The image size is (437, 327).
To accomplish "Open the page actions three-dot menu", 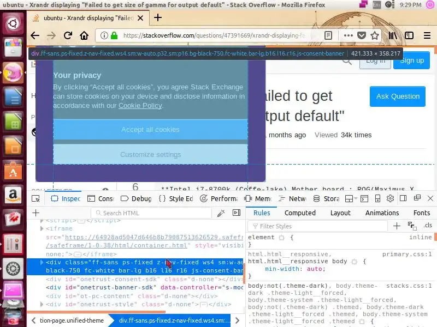I will click(348, 35).
